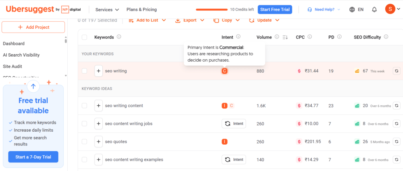Click CPC value ₹201.95
Image resolution: width=403 pixels, height=171 pixels.
(x=313, y=142)
